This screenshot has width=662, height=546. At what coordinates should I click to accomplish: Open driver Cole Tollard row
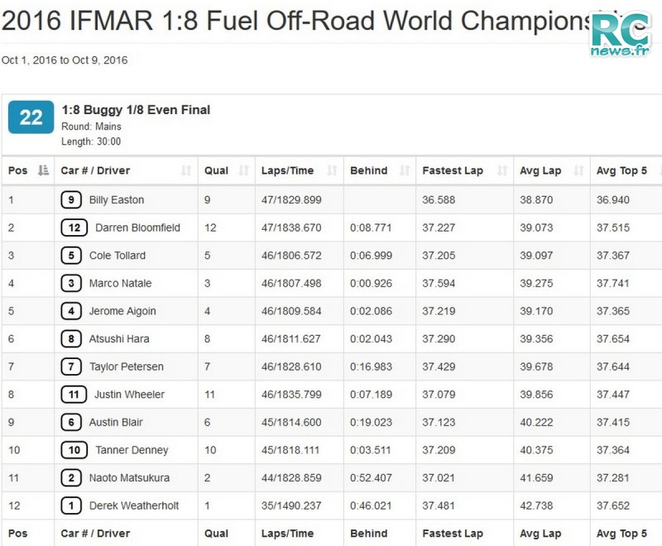click(x=332, y=256)
